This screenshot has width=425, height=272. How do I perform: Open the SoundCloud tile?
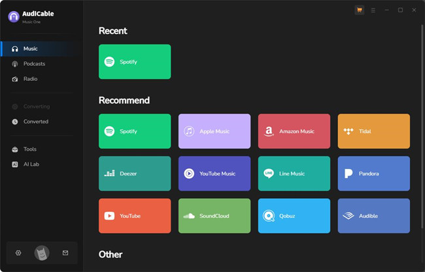point(214,216)
